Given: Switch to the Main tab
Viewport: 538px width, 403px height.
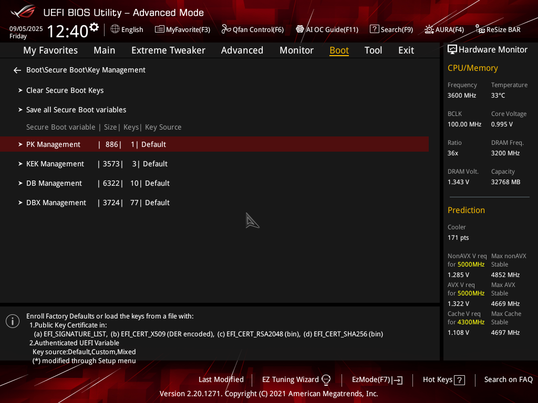Looking at the screenshot, I should click(x=105, y=50).
